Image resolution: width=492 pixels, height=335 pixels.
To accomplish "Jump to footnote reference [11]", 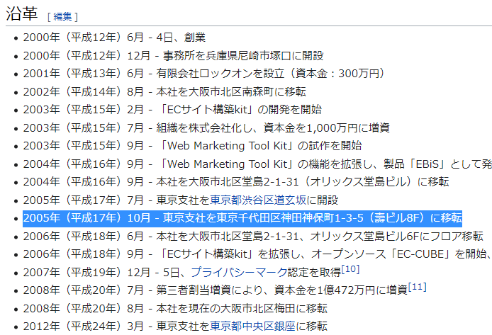I will [x=418, y=287].
